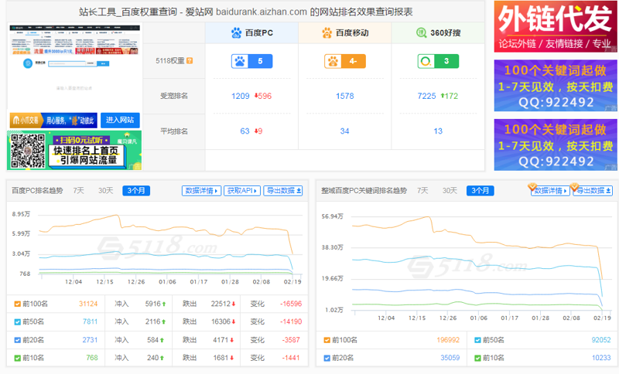619x374 pixels.
Task: Click the 进入网站 button
Action: [x=120, y=120]
